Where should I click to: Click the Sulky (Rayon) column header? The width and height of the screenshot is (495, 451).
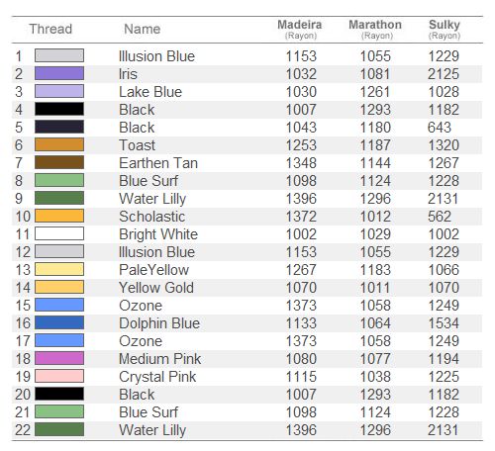pos(445,29)
